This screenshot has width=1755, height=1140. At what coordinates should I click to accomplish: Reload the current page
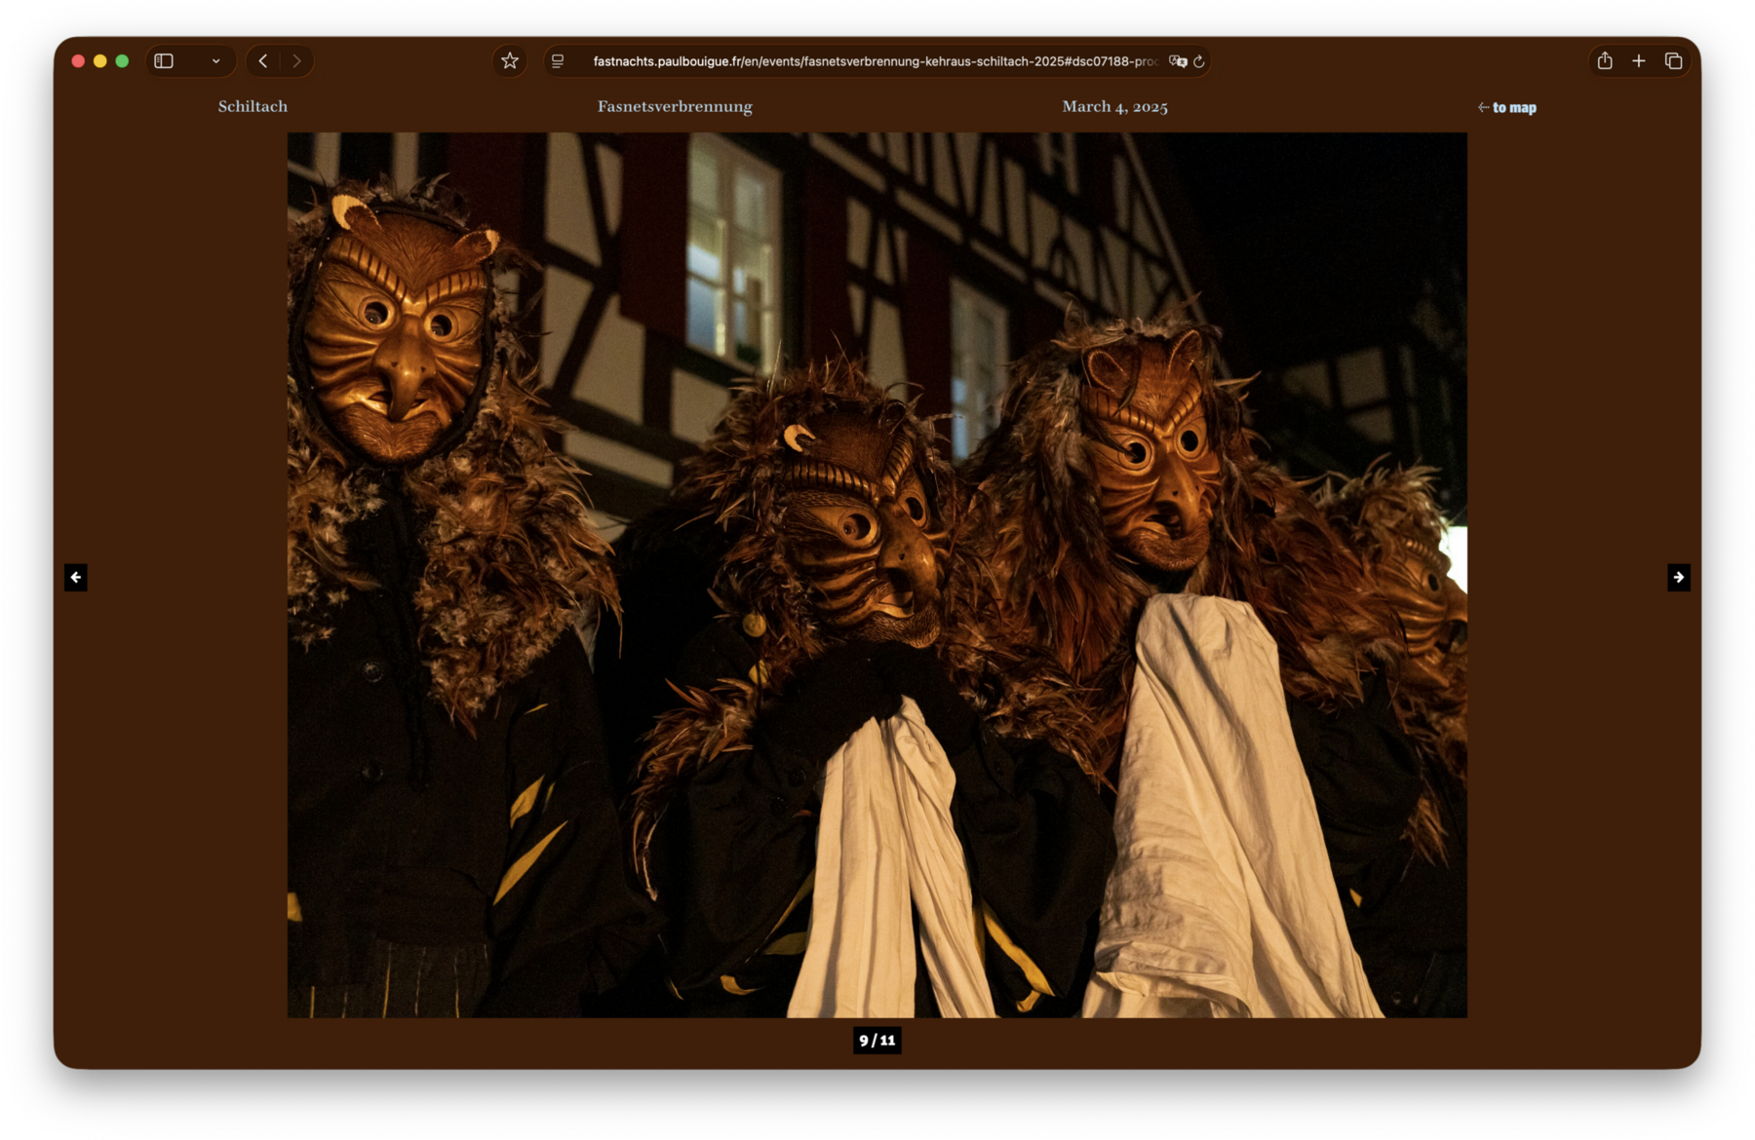pyautogui.click(x=1199, y=61)
